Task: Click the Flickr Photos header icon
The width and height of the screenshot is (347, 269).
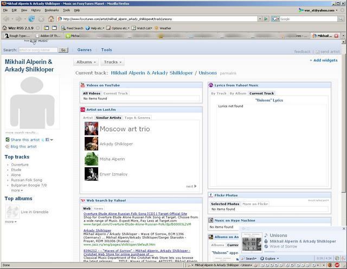Action: point(211,195)
